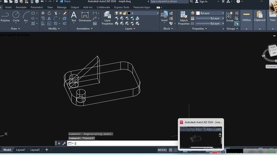Activate the Fillet tool
Screen dimensions: 277x155
pos(56,18)
